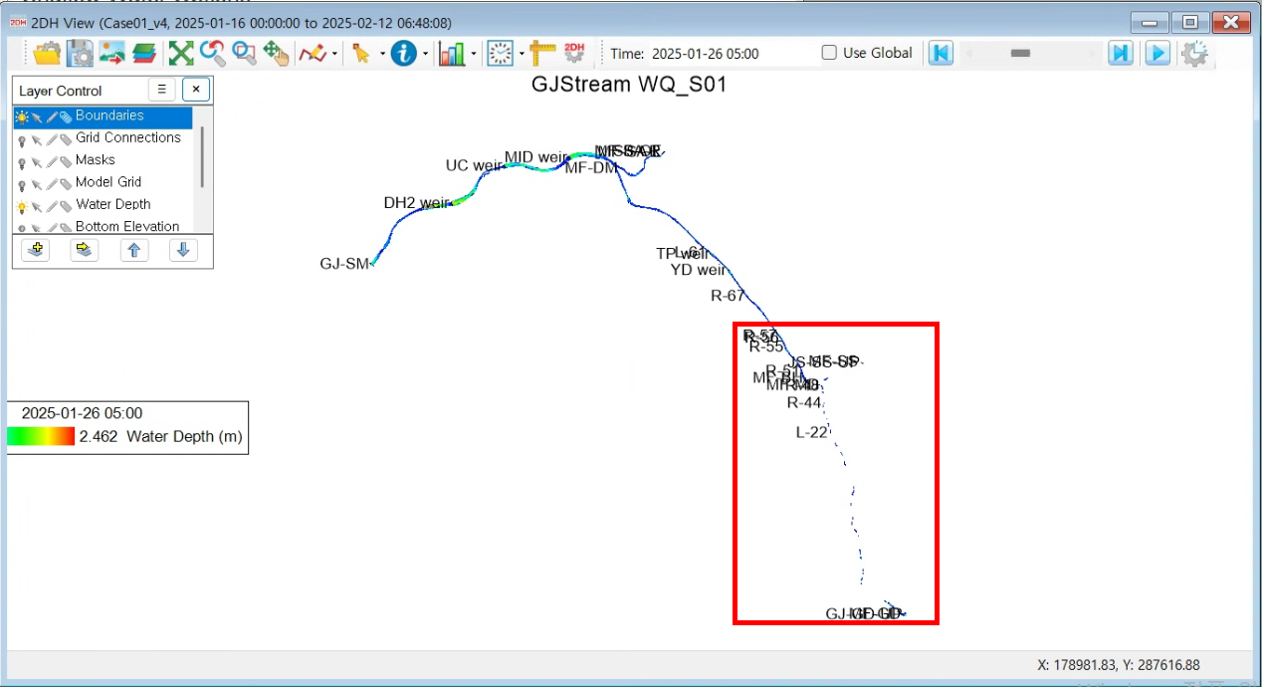This screenshot has height=687, width=1262.
Task: Click the export image icon
Action: point(111,54)
